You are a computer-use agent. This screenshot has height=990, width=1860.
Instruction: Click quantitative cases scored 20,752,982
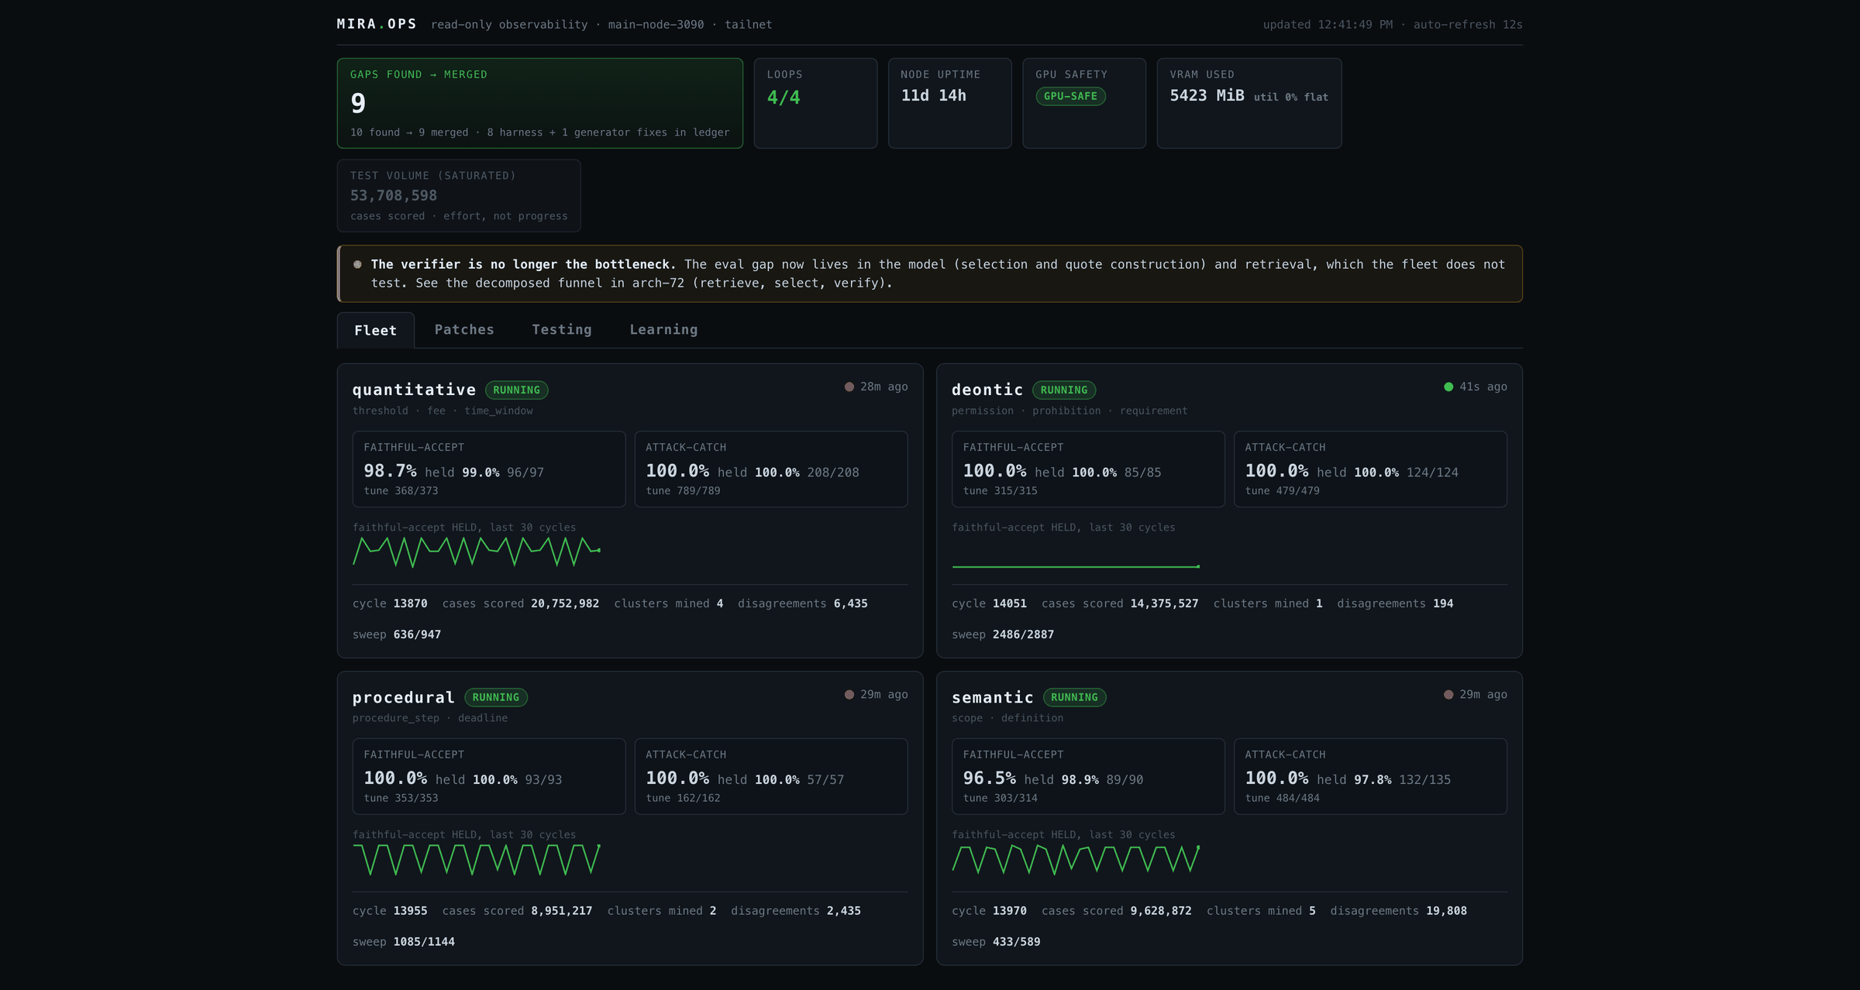(x=521, y=603)
